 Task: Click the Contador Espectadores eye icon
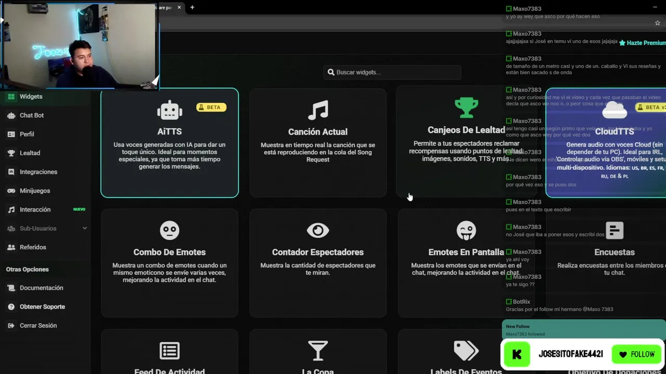(318, 230)
